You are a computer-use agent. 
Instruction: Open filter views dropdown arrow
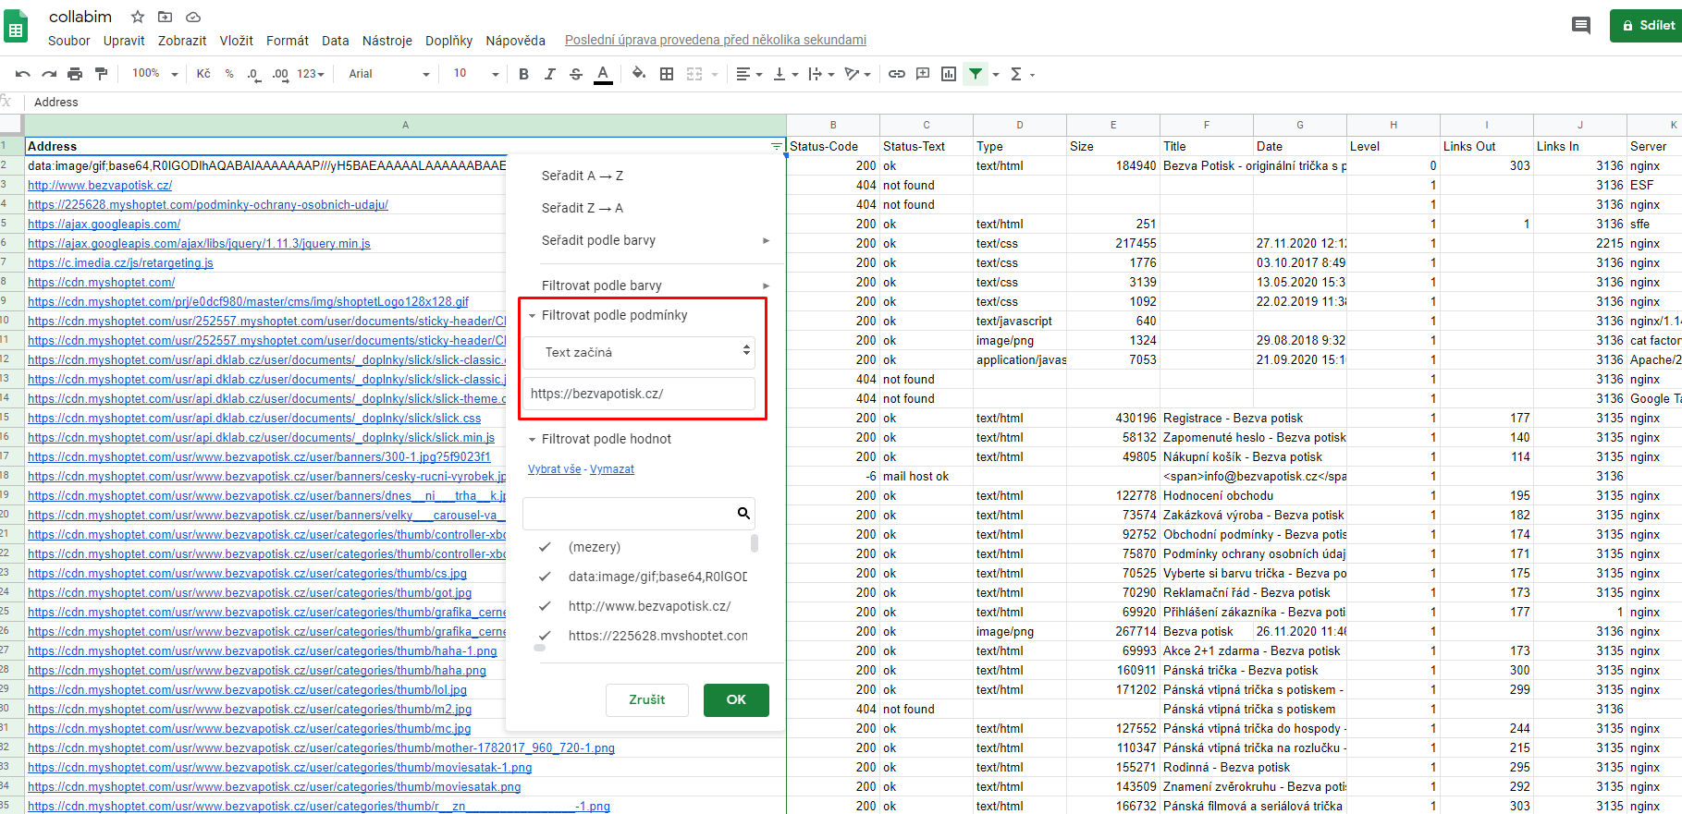click(x=996, y=74)
